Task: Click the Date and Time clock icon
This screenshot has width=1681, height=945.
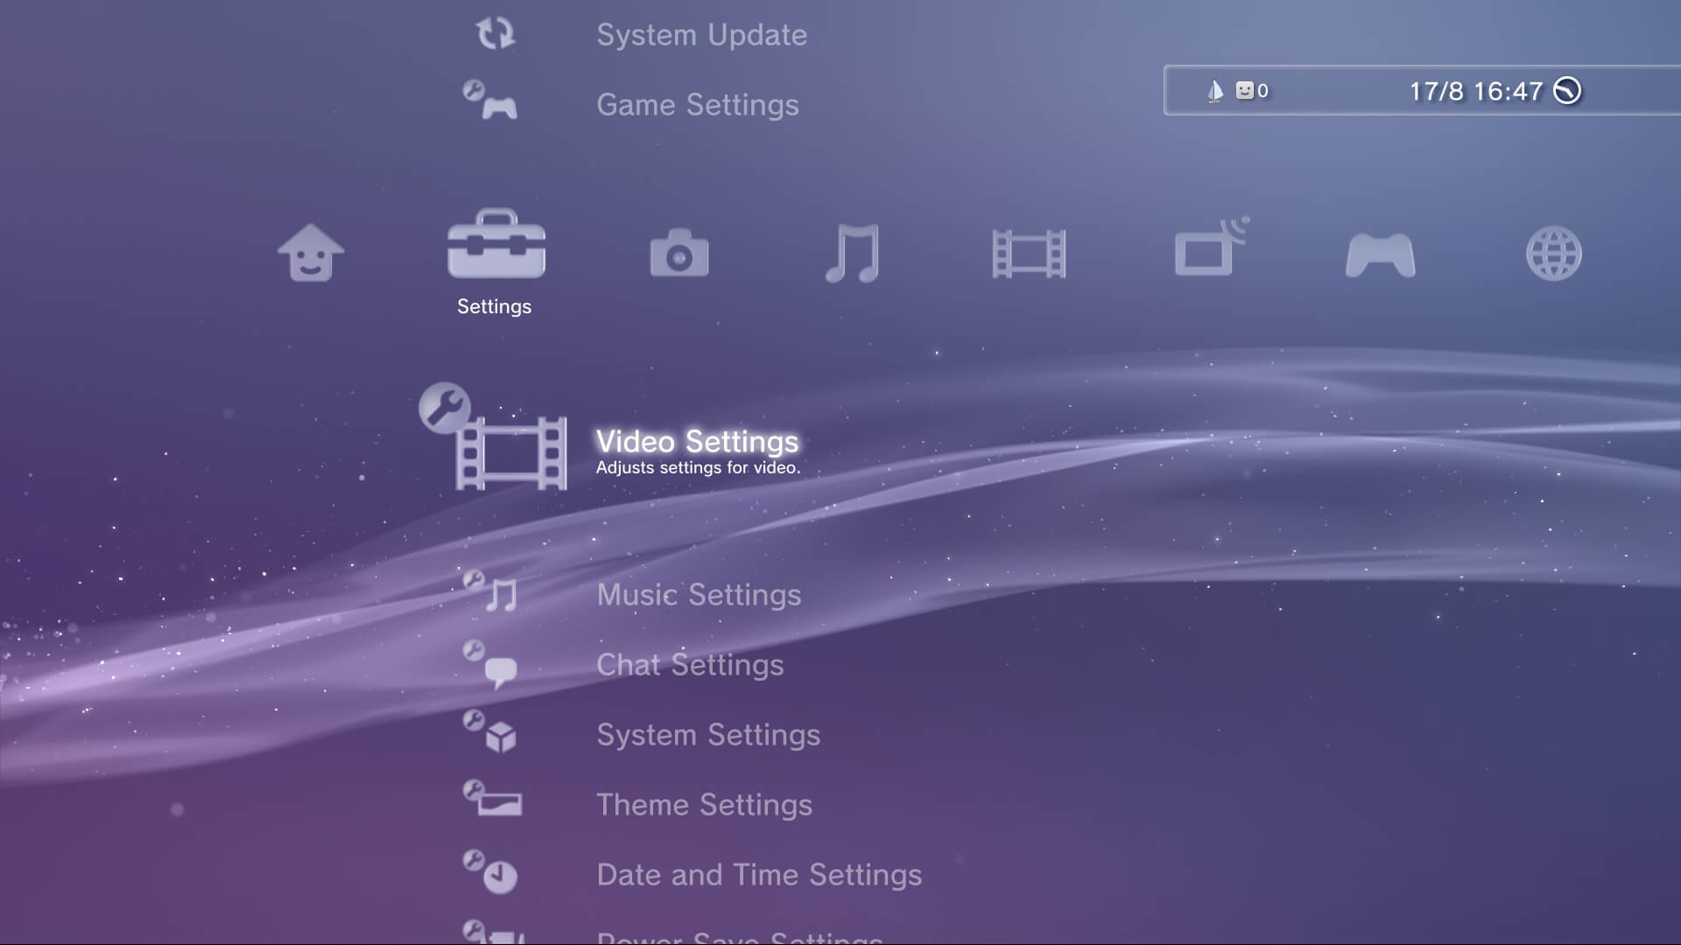Action: (x=490, y=871)
